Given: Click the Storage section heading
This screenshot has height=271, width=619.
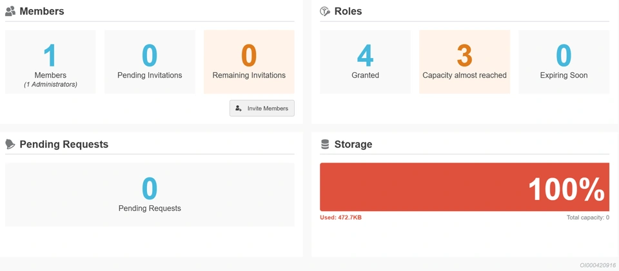Looking at the screenshot, I should pyautogui.click(x=353, y=145).
